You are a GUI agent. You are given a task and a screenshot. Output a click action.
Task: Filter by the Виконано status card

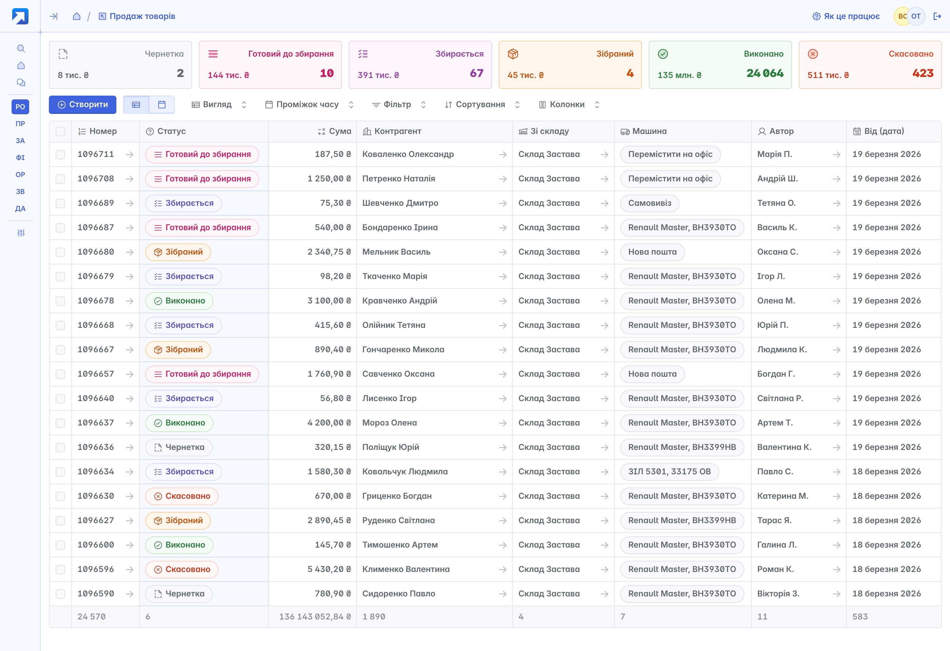coord(720,64)
